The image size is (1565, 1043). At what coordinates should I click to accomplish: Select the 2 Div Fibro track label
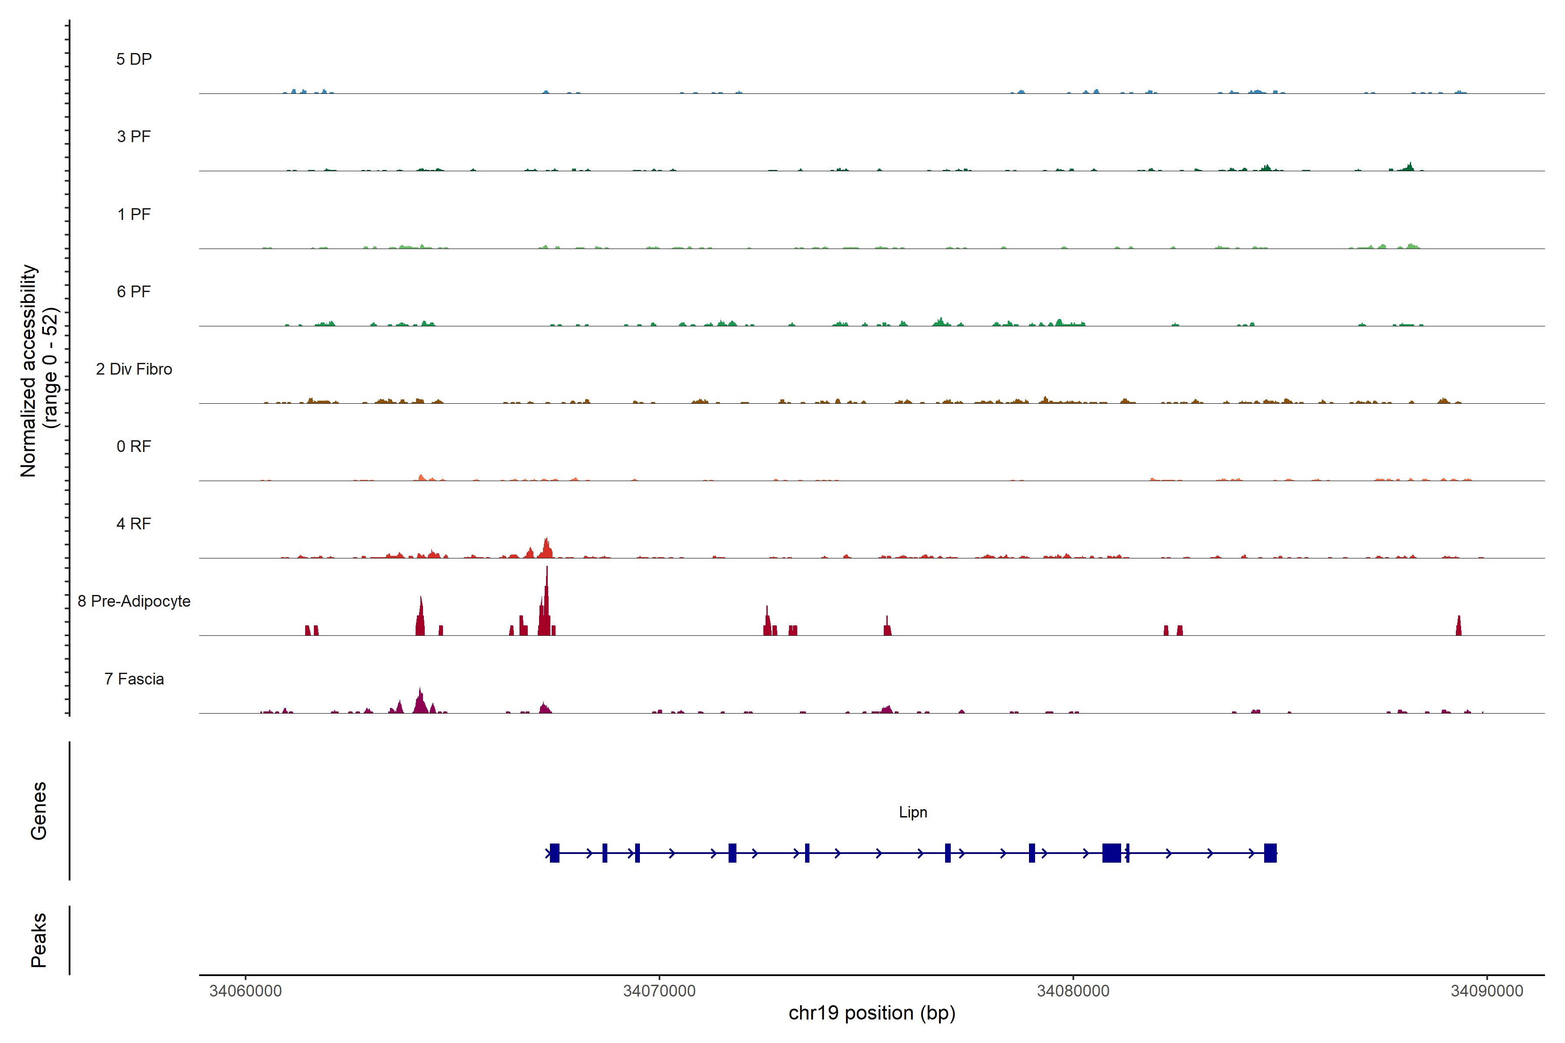pyautogui.click(x=134, y=369)
